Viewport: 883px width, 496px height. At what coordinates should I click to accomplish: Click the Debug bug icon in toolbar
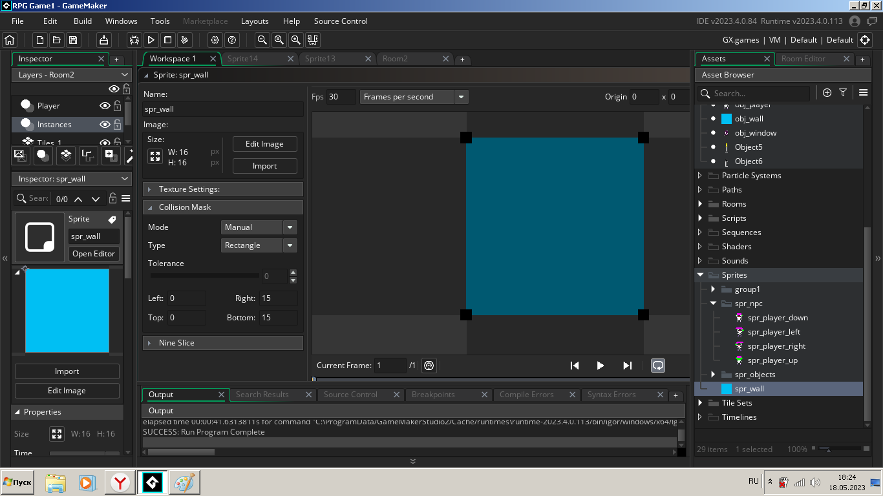pos(134,40)
